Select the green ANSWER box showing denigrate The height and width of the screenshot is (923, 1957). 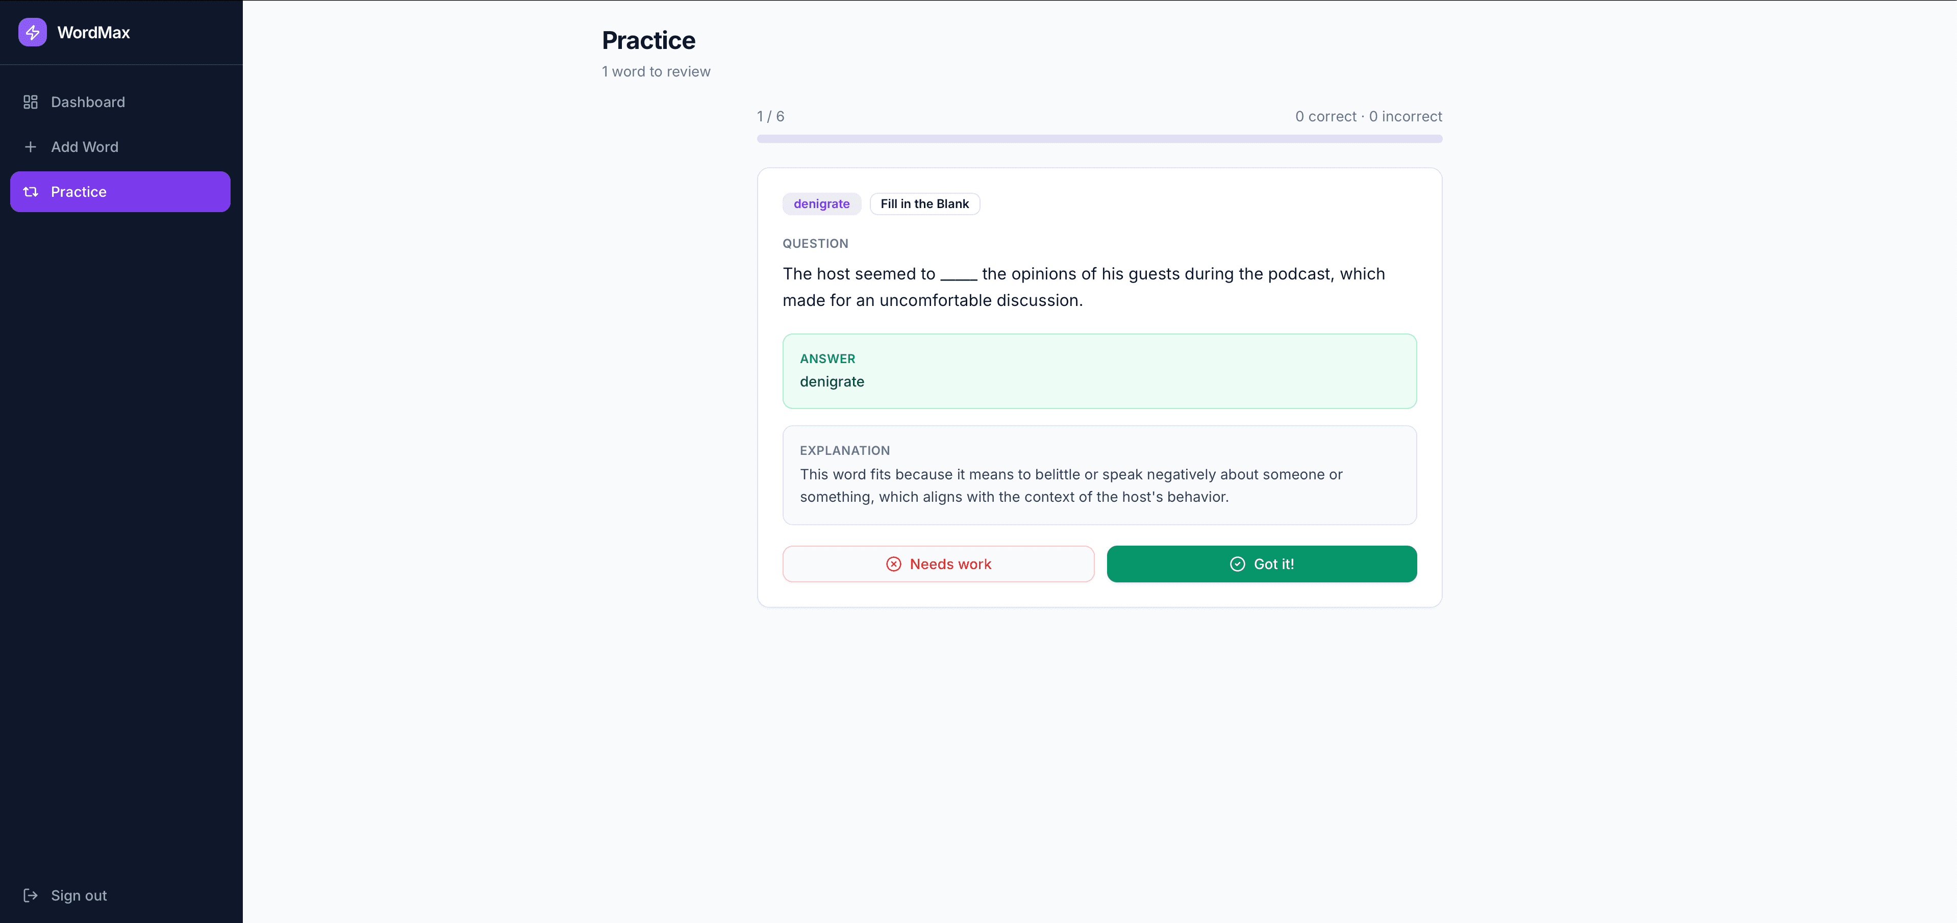pyautogui.click(x=1099, y=371)
